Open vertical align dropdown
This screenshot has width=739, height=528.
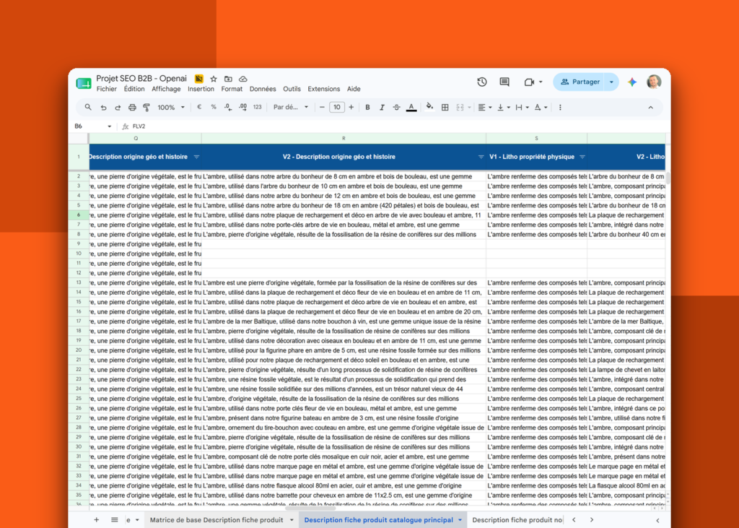click(504, 107)
